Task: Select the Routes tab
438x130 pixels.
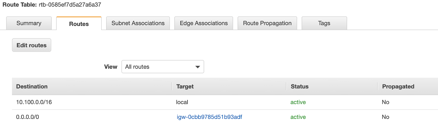Action: click(x=79, y=24)
